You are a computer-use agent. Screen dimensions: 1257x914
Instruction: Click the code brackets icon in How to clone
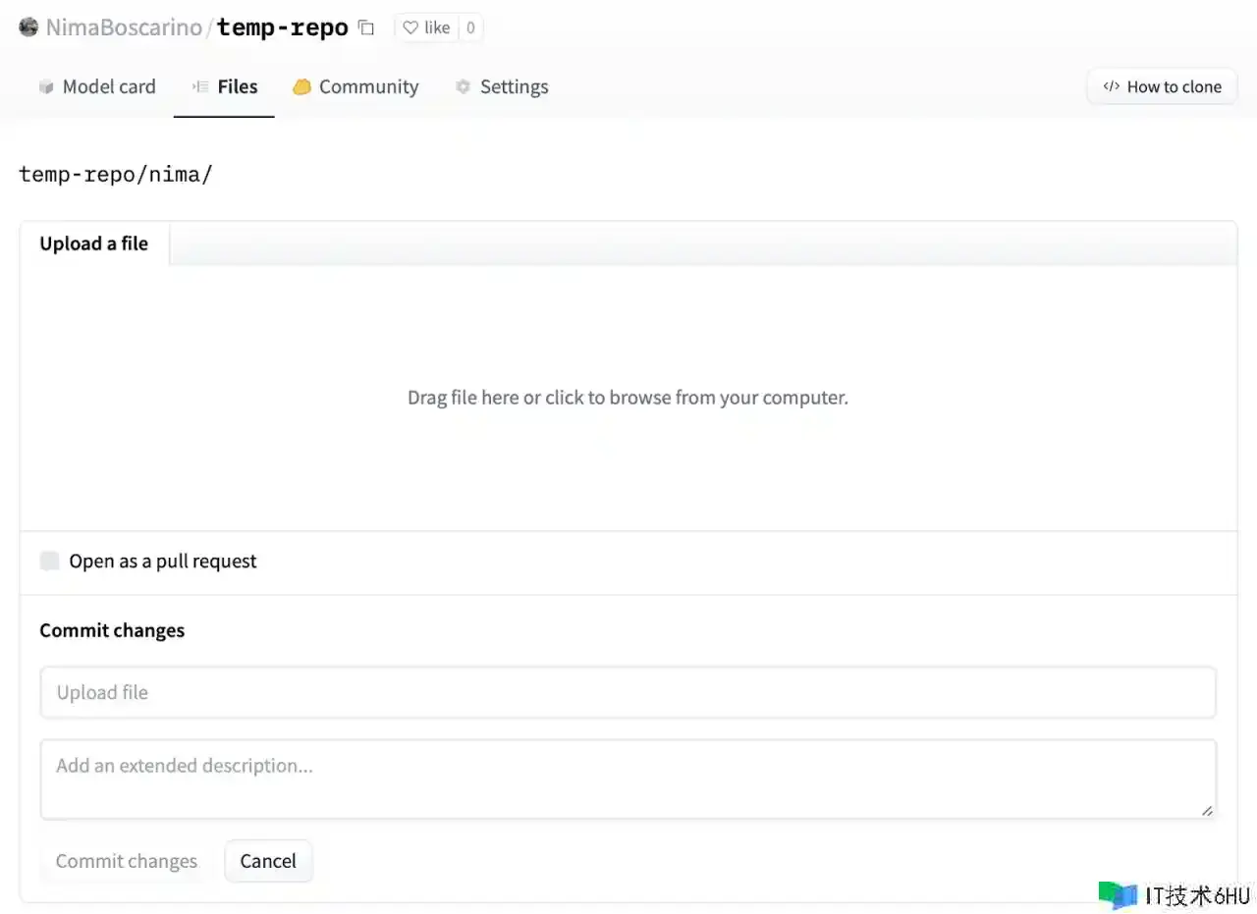coord(1111,86)
